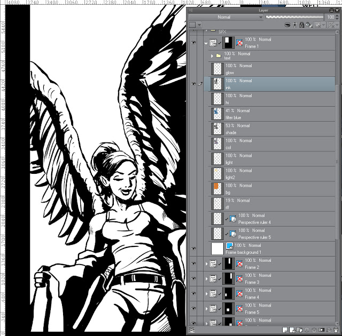
Task: Click the opacity value field showing 100
Action: [330, 17]
